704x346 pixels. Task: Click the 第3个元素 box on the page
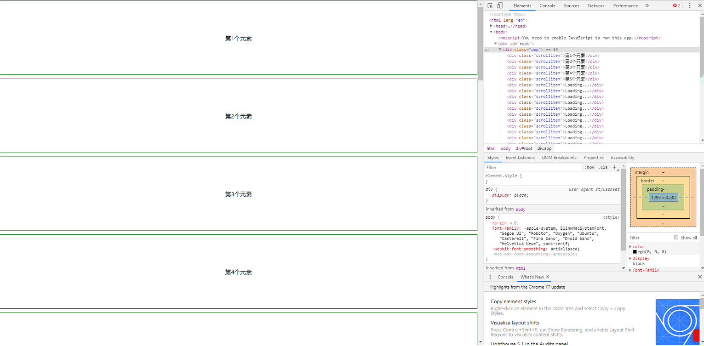pyautogui.click(x=238, y=194)
